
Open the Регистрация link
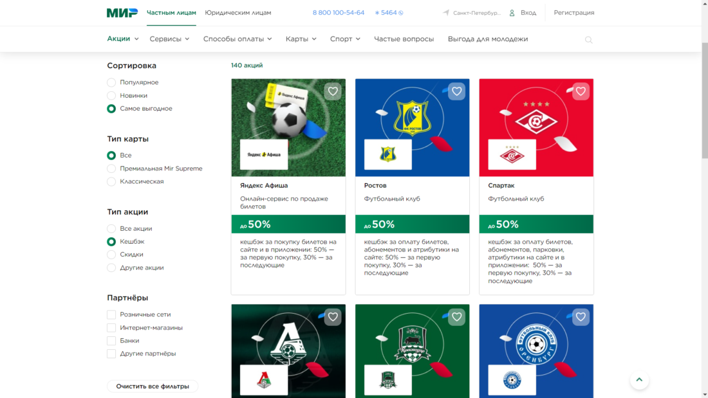coord(573,13)
